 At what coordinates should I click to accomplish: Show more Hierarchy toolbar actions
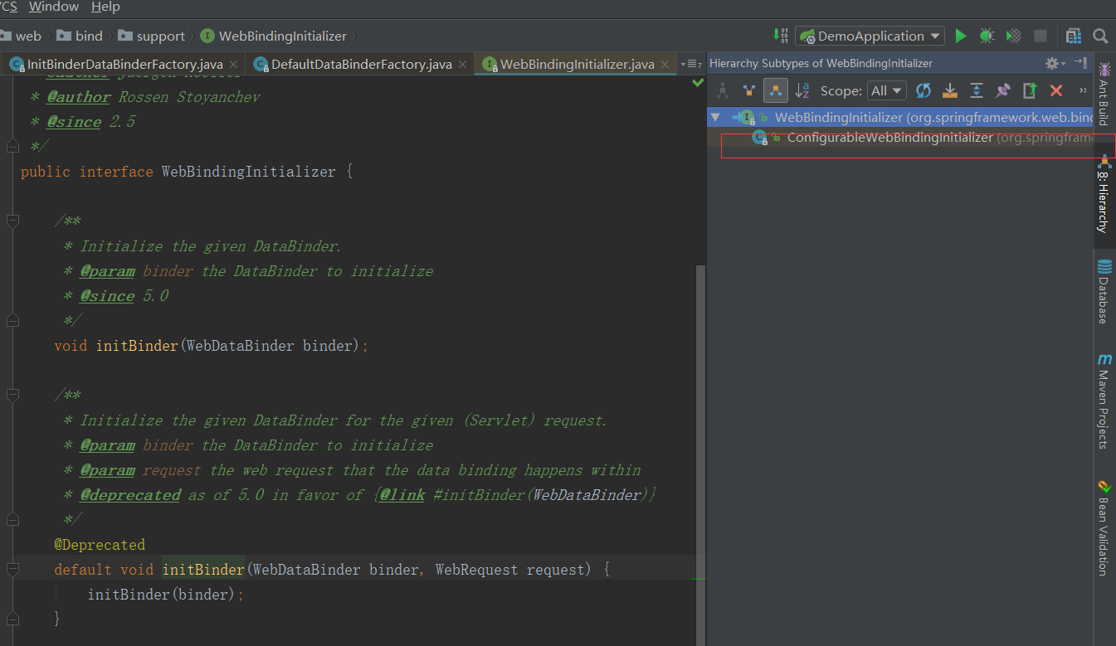pos(1083,90)
